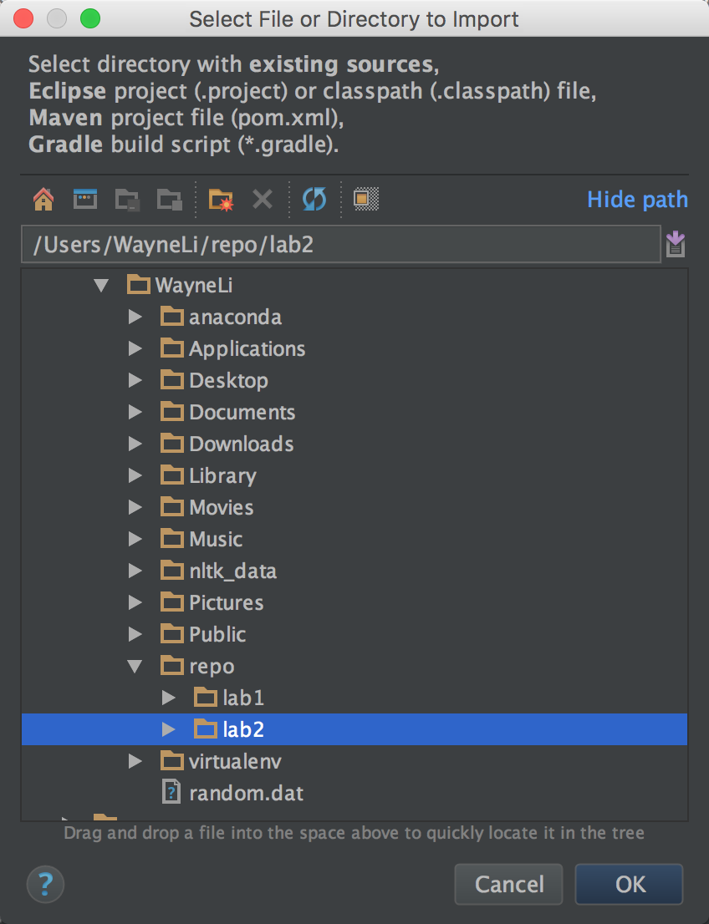The width and height of the screenshot is (709, 924).
Task: Collapse the WayneLi tree node
Action: pyautogui.click(x=102, y=285)
